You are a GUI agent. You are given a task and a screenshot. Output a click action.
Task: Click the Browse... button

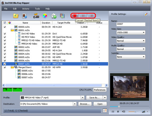point(85,104)
